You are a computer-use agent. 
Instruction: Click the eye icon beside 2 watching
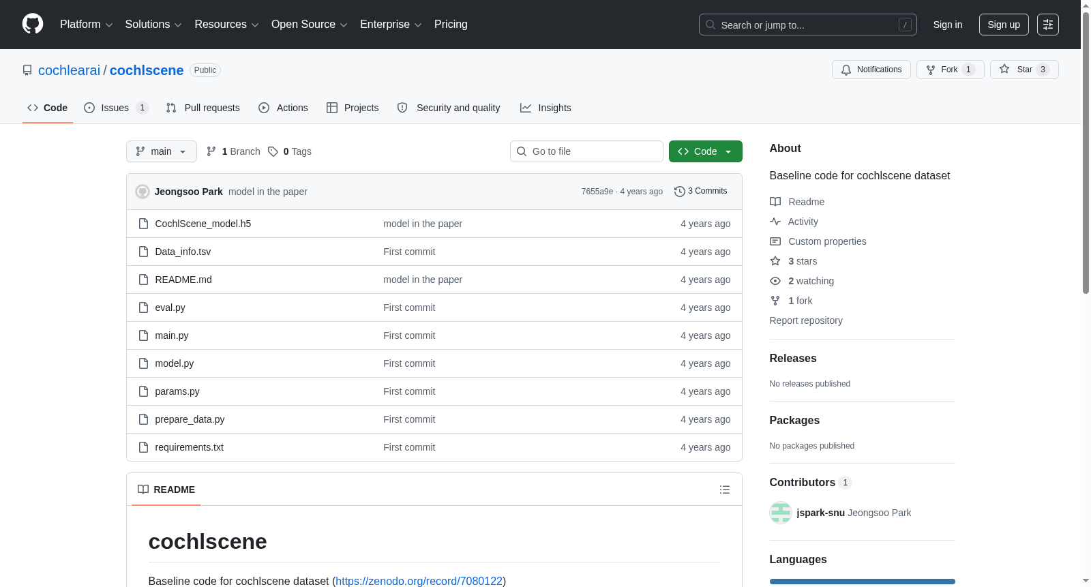[775, 281]
